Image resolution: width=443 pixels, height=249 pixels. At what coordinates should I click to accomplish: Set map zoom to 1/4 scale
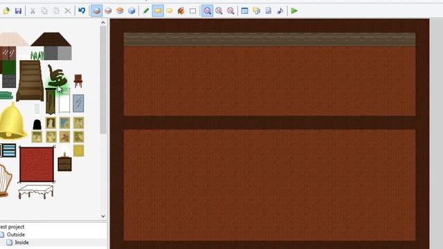tap(230, 11)
